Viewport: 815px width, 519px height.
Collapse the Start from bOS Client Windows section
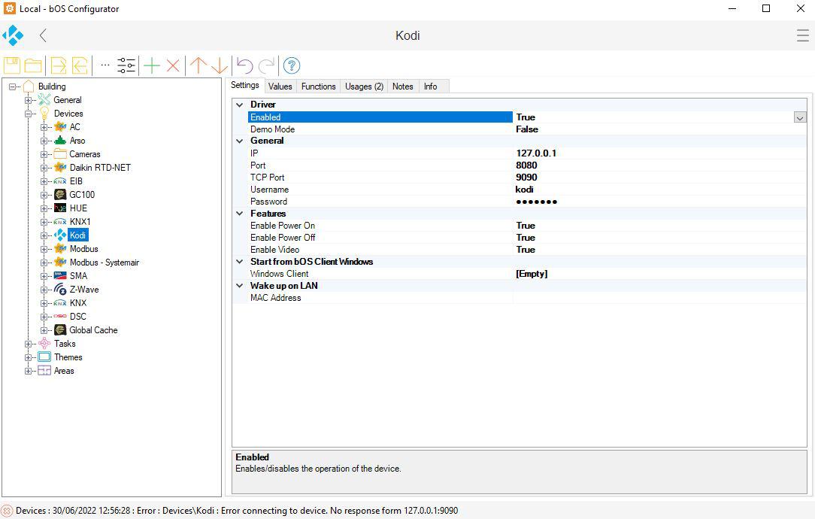(240, 262)
